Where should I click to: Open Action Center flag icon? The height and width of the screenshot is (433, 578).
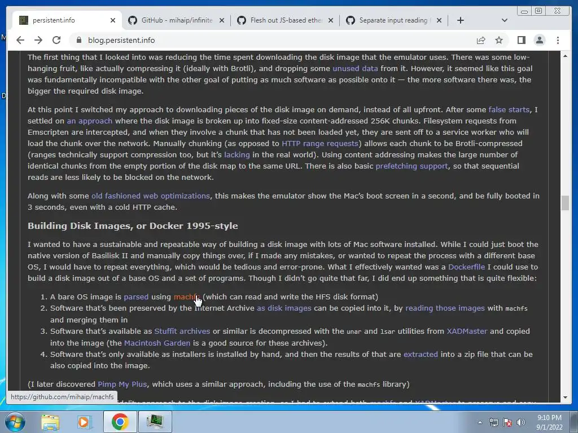(x=507, y=422)
